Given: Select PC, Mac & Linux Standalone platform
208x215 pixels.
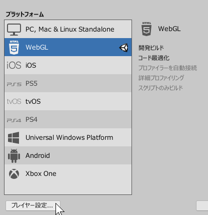Looking at the screenshot, I should (70, 29).
